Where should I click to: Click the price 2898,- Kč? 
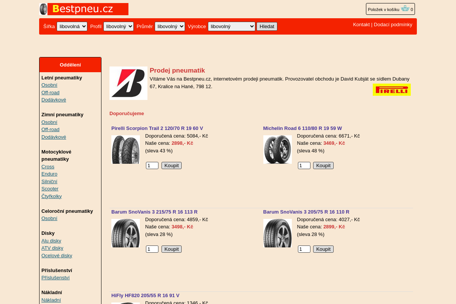182,143
